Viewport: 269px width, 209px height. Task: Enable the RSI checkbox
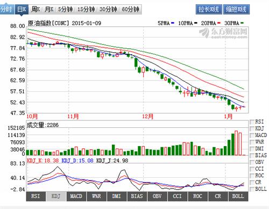pos(252,122)
